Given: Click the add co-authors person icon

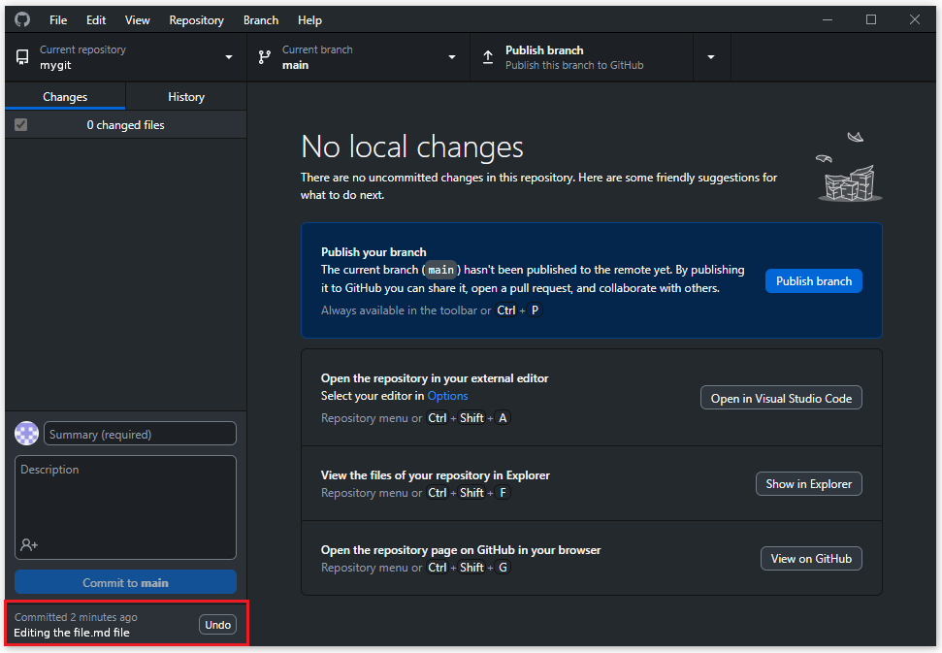Looking at the screenshot, I should tap(29, 545).
